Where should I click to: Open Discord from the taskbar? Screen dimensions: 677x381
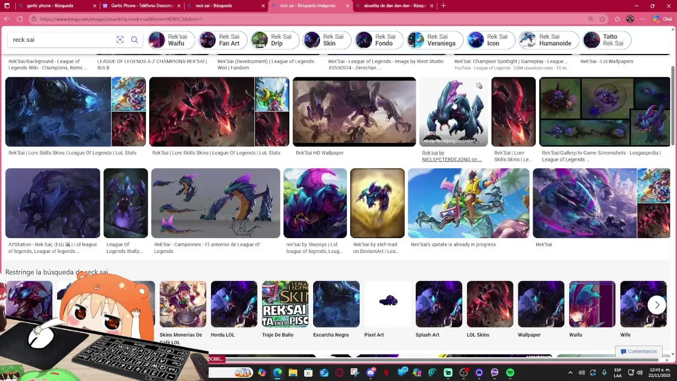click(371, 373)
